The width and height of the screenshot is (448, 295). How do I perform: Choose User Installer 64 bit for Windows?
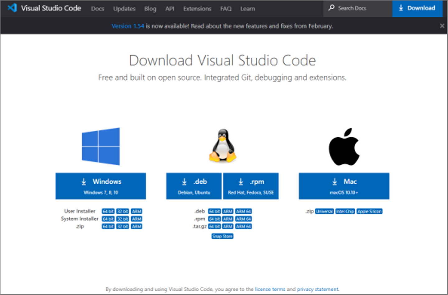tap(108, 211)
